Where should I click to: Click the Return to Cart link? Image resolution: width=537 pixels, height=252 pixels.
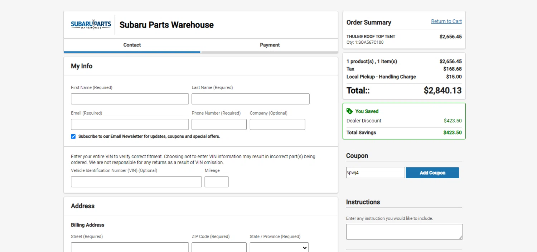pyautogui.click(x=446, y=21)
